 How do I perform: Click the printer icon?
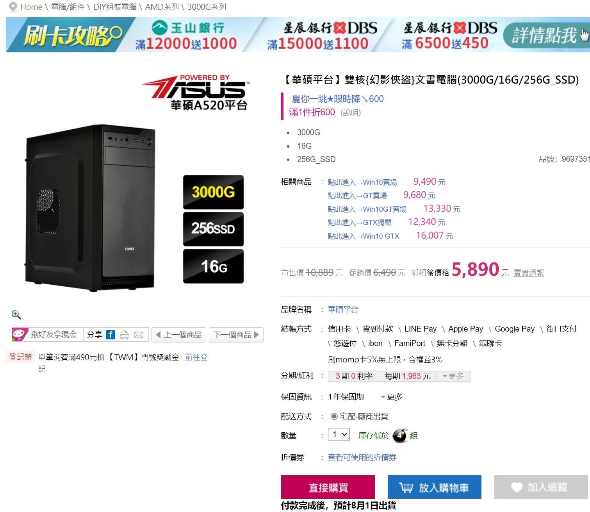click(125, 335)
